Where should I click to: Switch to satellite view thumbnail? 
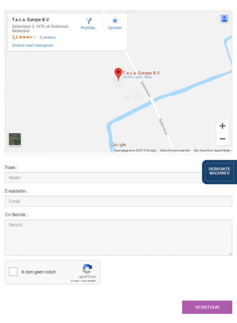pos(15,139)
